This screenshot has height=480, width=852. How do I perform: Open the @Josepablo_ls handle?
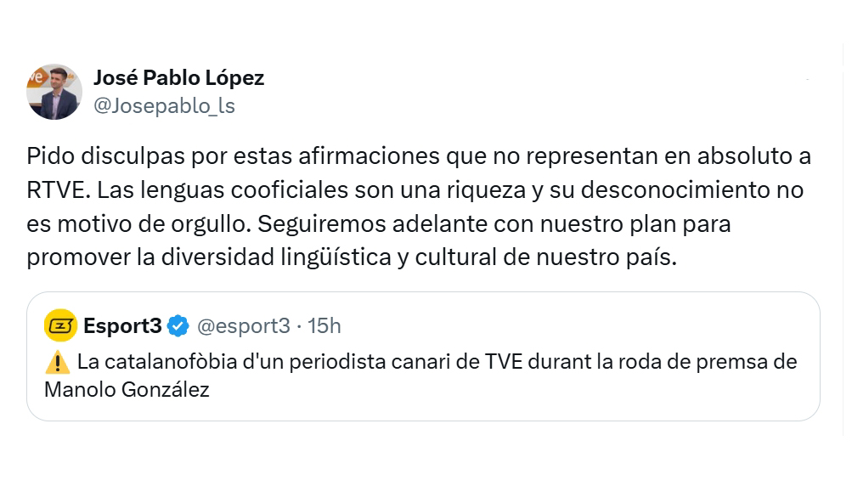pyautogui.click(x=163, y=106)
